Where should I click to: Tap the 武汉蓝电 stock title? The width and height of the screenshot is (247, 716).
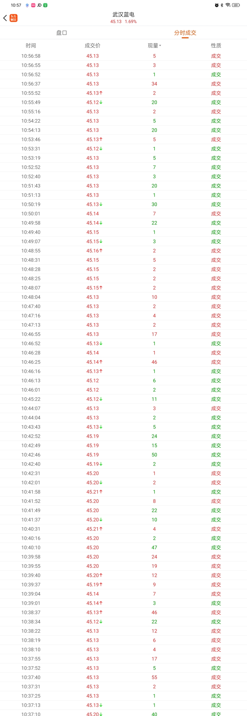tap(124, 15)
